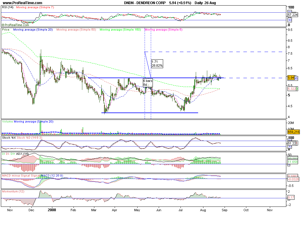Click the Moving average (Simple 5) label
Viewport: 301px width, 235px height.
163,30
